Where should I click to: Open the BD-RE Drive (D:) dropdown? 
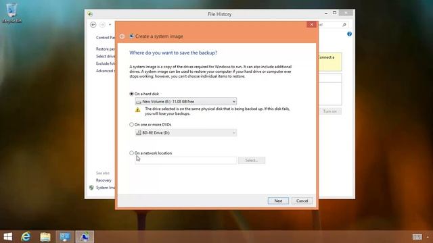(x=186, y=133)
